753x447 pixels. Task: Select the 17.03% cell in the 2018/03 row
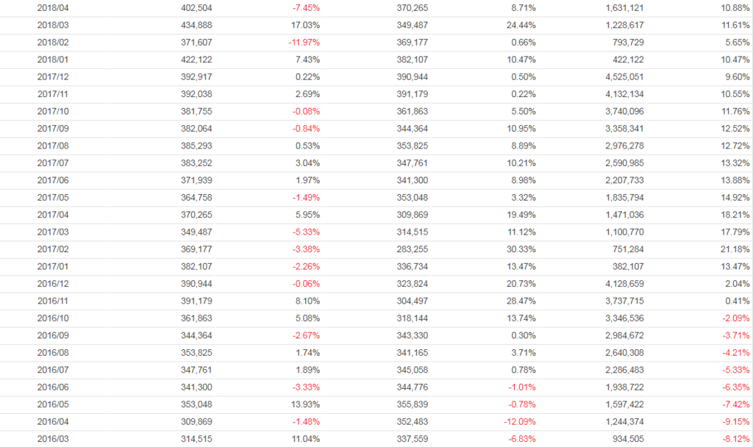(306, 25)
